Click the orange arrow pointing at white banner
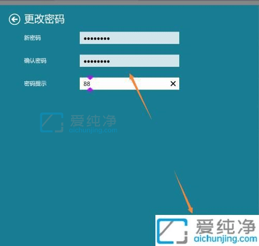 coord(184,192)
